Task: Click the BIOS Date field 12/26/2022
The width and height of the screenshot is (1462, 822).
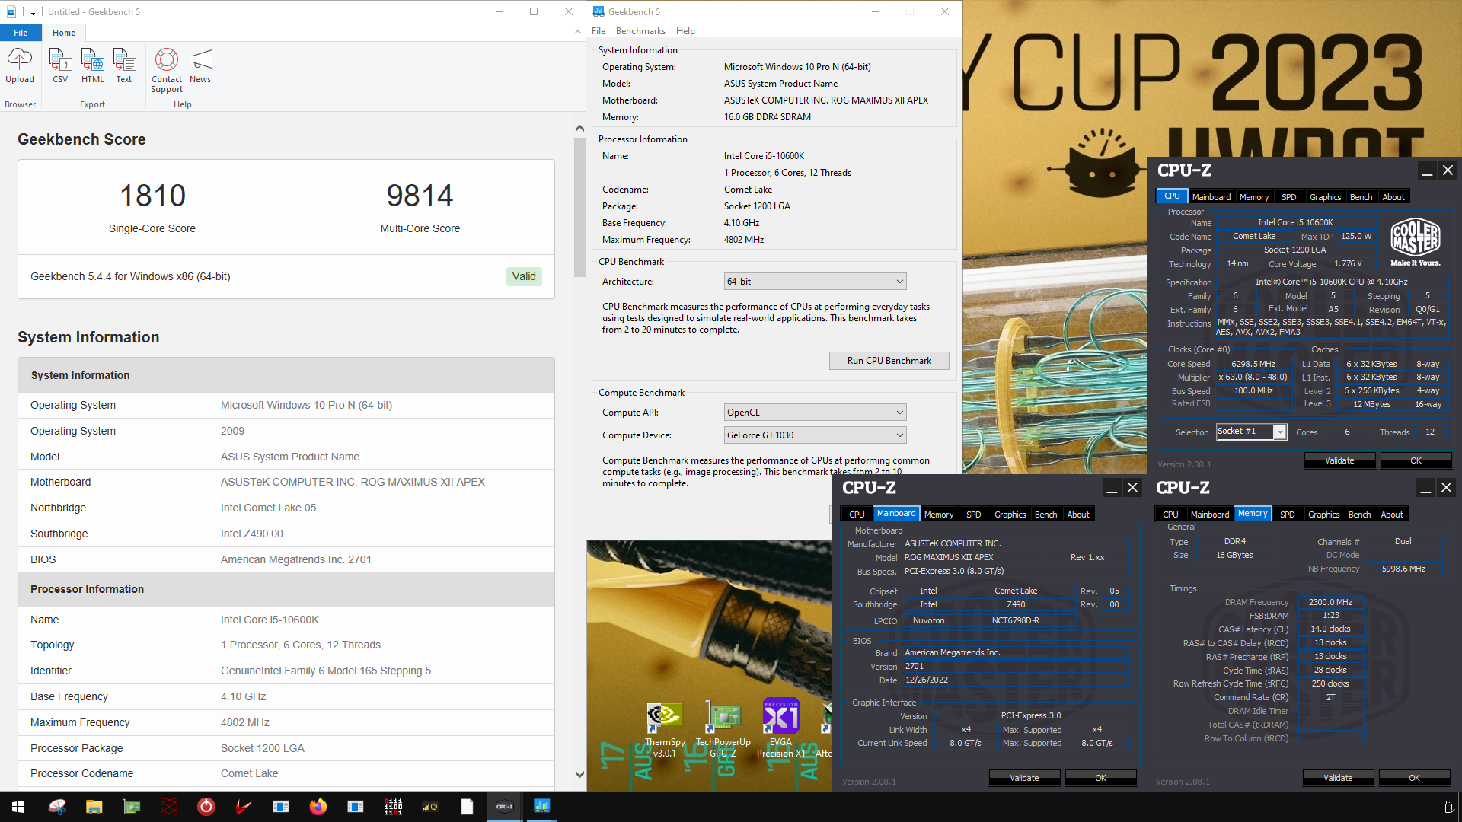Action: click(1016, 680)
